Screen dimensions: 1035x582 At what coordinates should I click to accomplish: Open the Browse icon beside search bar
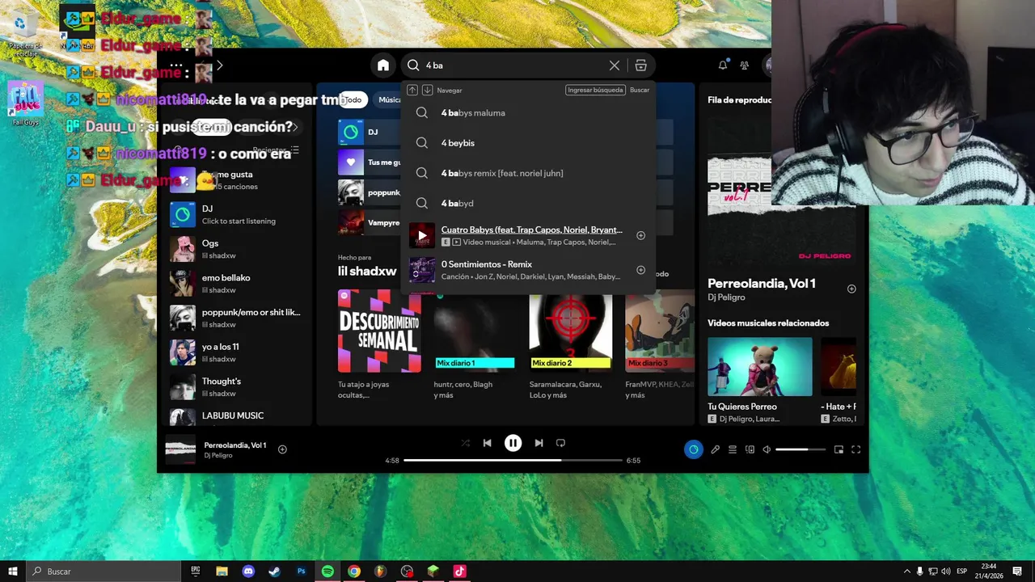(x=640, y=65)
